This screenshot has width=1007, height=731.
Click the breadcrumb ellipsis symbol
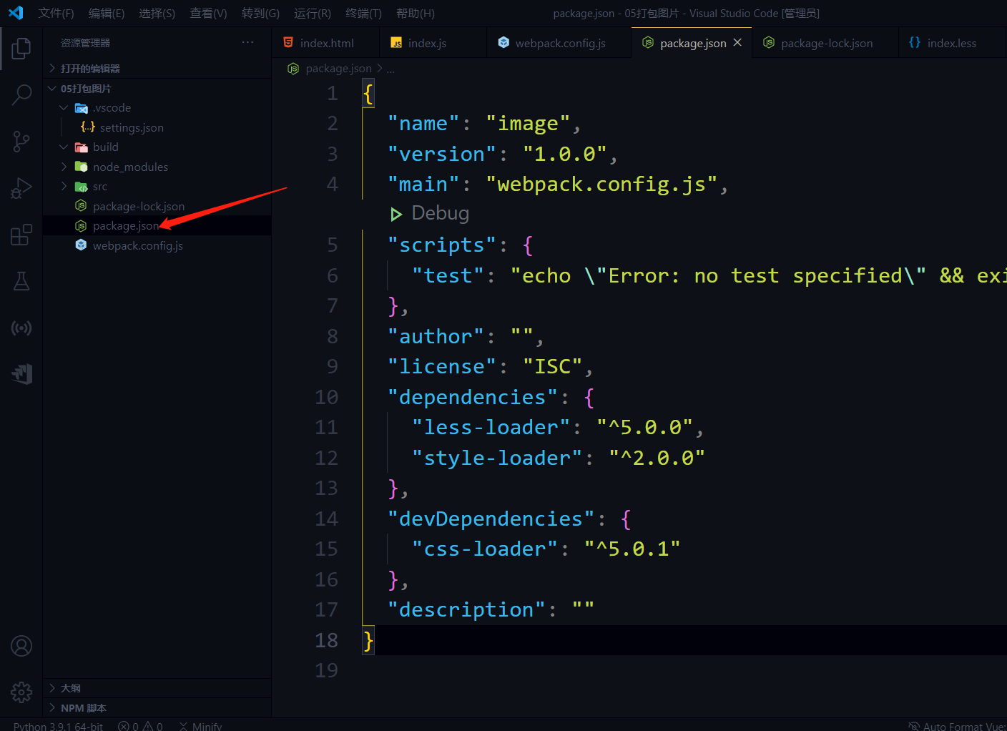(390, 69)
